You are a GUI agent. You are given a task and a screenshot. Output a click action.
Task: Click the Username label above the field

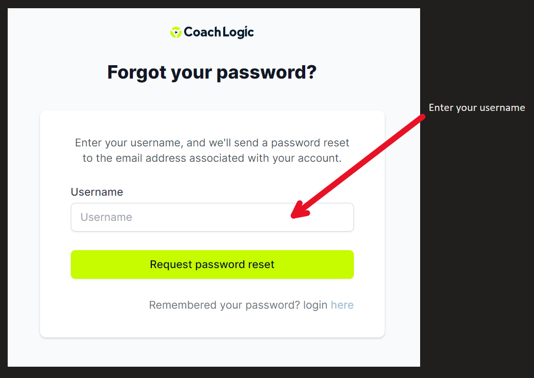tap(97, 192)
